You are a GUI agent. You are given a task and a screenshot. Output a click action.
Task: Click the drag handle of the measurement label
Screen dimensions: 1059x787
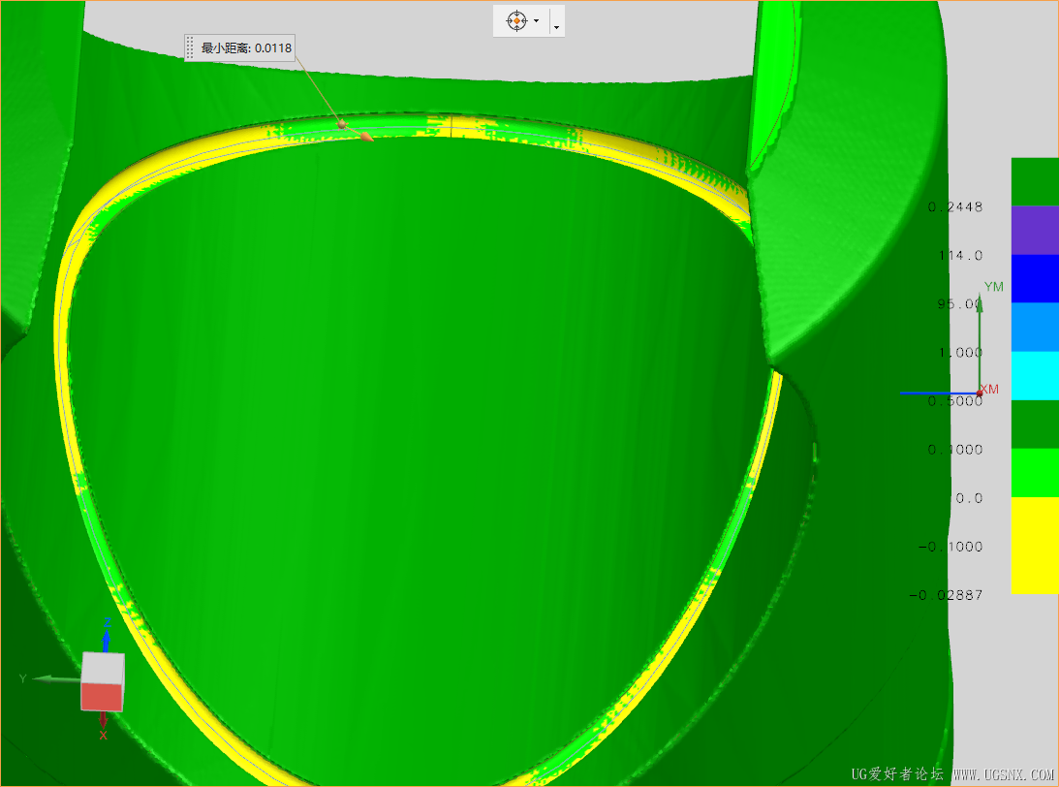[190, 47]
